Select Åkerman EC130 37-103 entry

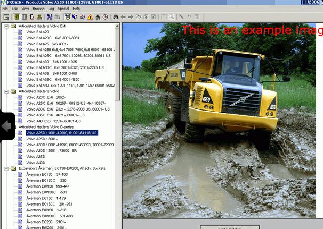[47, 175]
